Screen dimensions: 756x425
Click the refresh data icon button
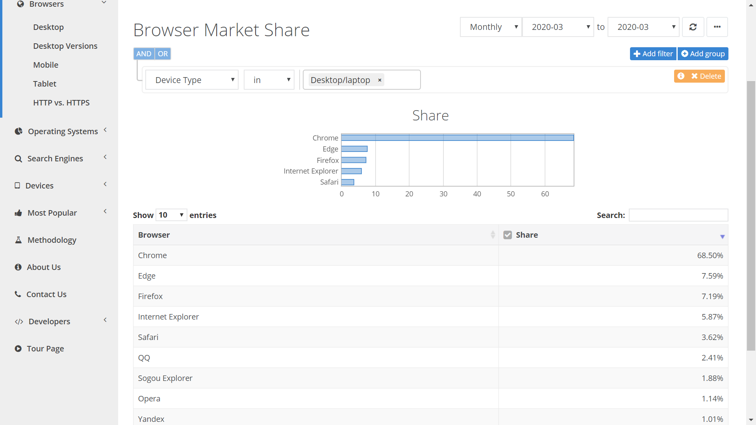693,27
